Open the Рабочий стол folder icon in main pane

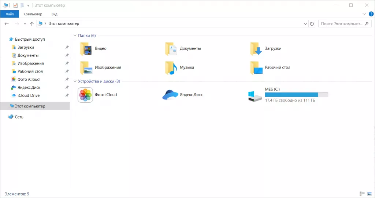click(x=256, y=68)
